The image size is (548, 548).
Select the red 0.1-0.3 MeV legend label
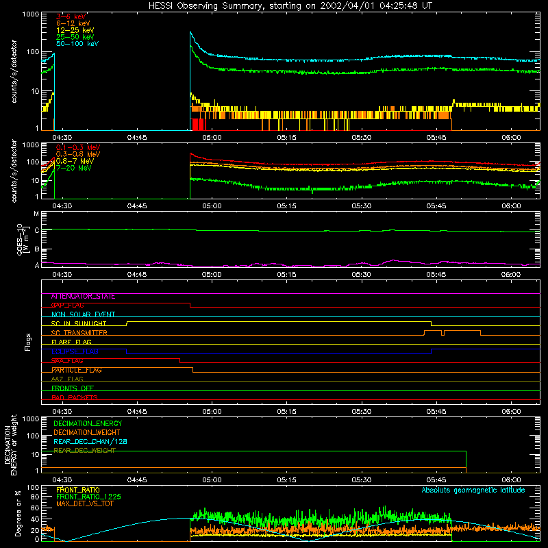point(78,147)
